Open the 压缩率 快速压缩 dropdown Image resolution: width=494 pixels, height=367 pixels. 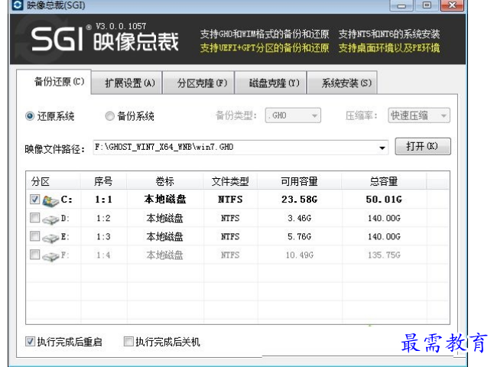point(419,115)
